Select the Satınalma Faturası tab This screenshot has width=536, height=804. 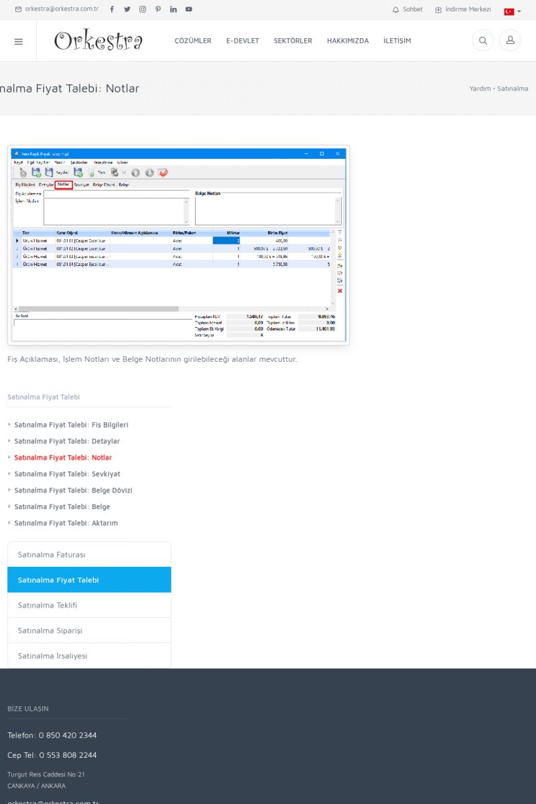89,555
